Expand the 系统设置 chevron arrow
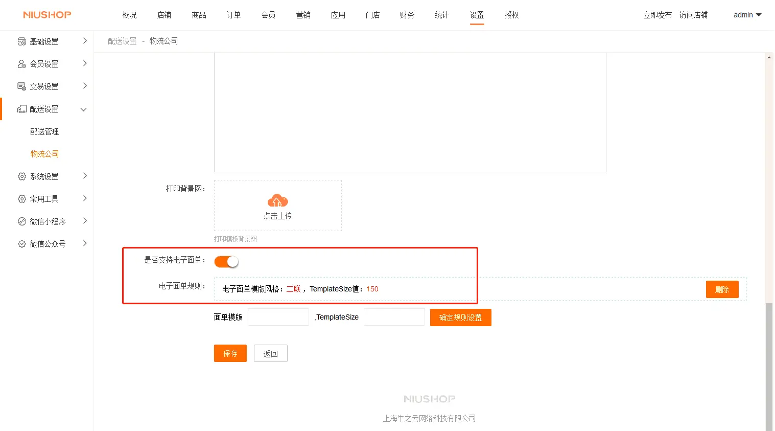The width and height of the screenshot is (775, 431). [x=85, y=176]
